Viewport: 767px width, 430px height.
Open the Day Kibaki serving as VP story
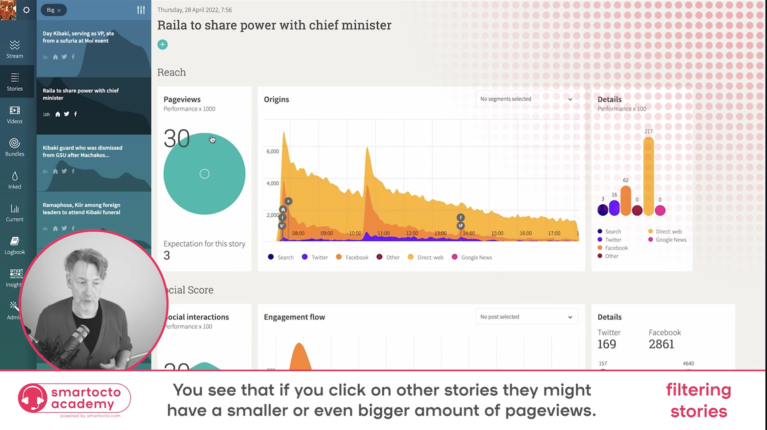pyautogui.click(x=79, y=37)
